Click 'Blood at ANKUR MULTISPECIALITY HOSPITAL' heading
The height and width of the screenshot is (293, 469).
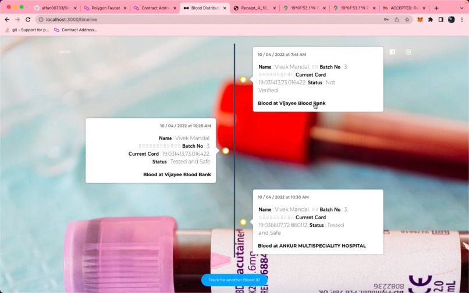click(x=312, y=246)
